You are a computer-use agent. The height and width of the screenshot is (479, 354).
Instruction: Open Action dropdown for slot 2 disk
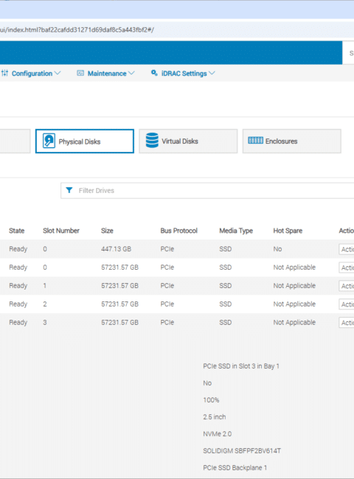(x=347, y=304)
